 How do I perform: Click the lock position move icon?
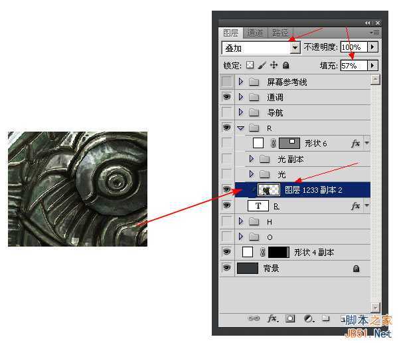pos(274,66)
